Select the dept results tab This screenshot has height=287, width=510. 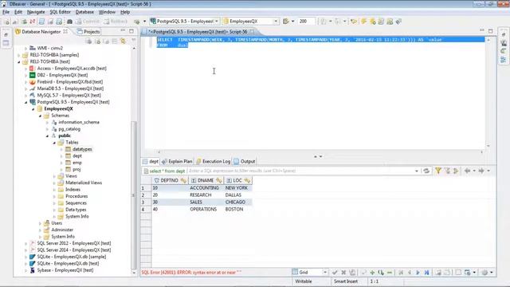coord(151,161)
